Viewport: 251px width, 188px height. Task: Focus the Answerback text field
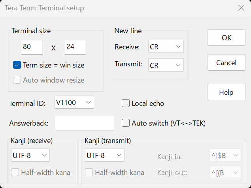point(85,123)
